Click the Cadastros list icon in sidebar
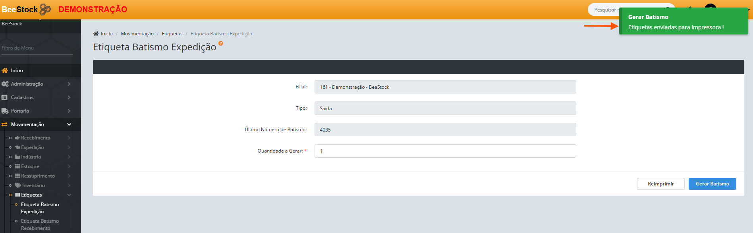753x233 pixels. pos(4,97)
